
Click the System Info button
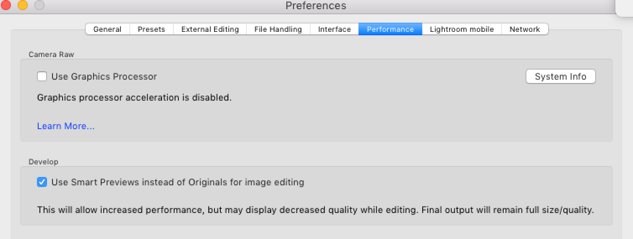pyautogui.click(x=560, y=77)
